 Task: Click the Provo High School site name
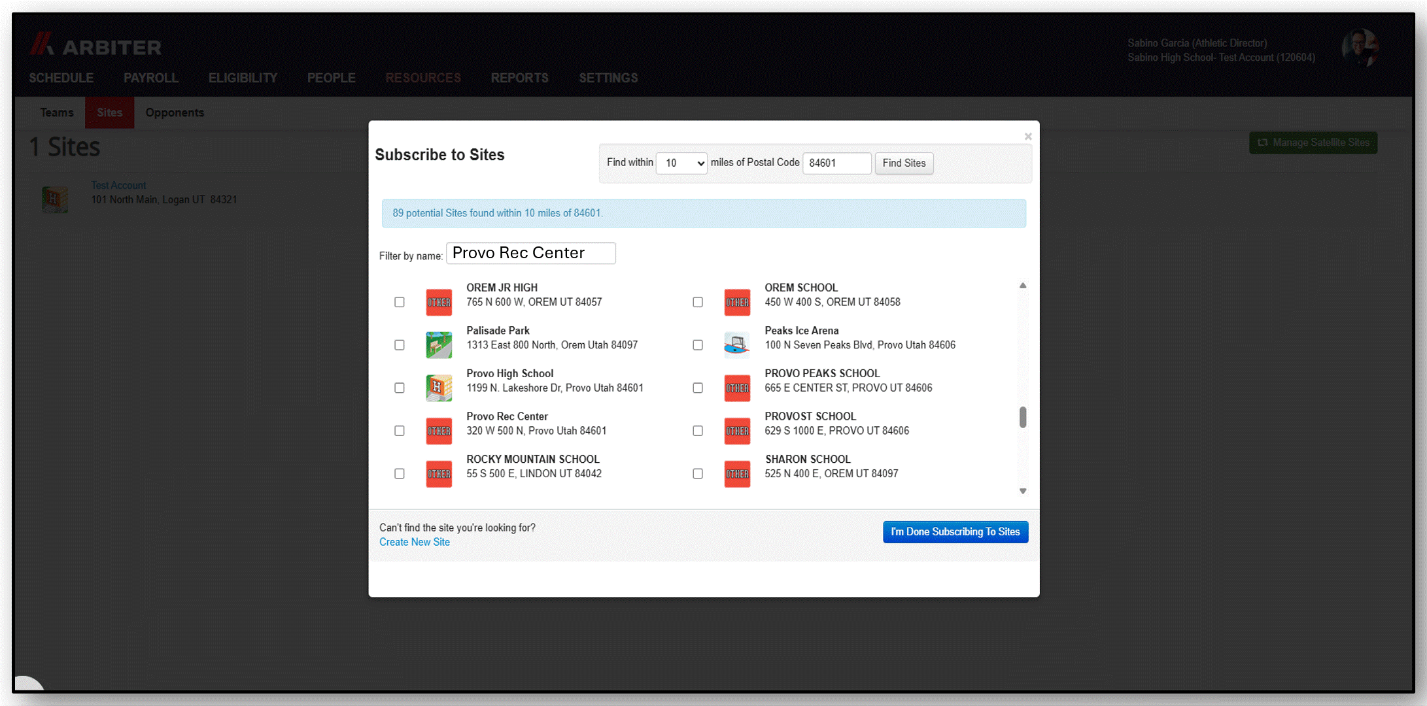(x=509, y=373)
